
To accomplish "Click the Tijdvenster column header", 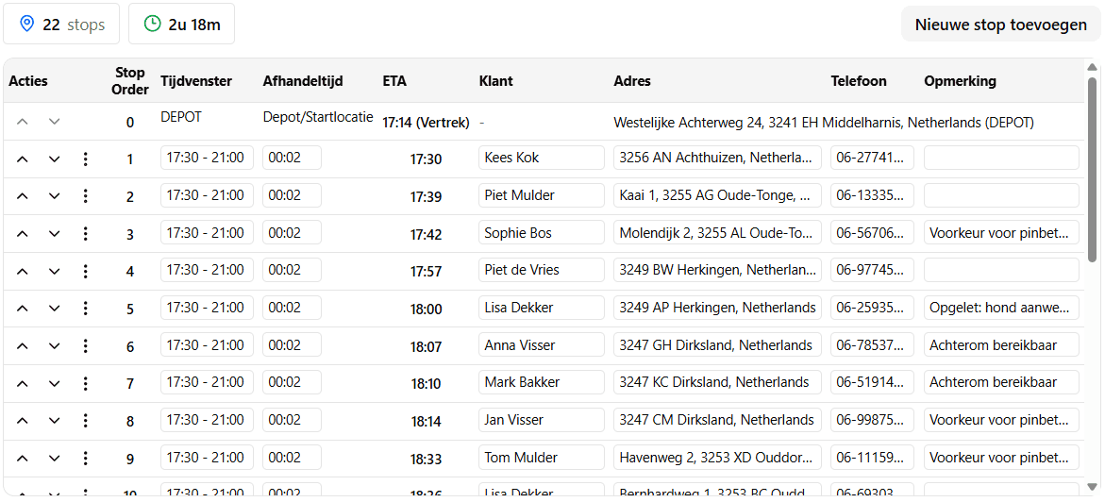I will point(196,81).
